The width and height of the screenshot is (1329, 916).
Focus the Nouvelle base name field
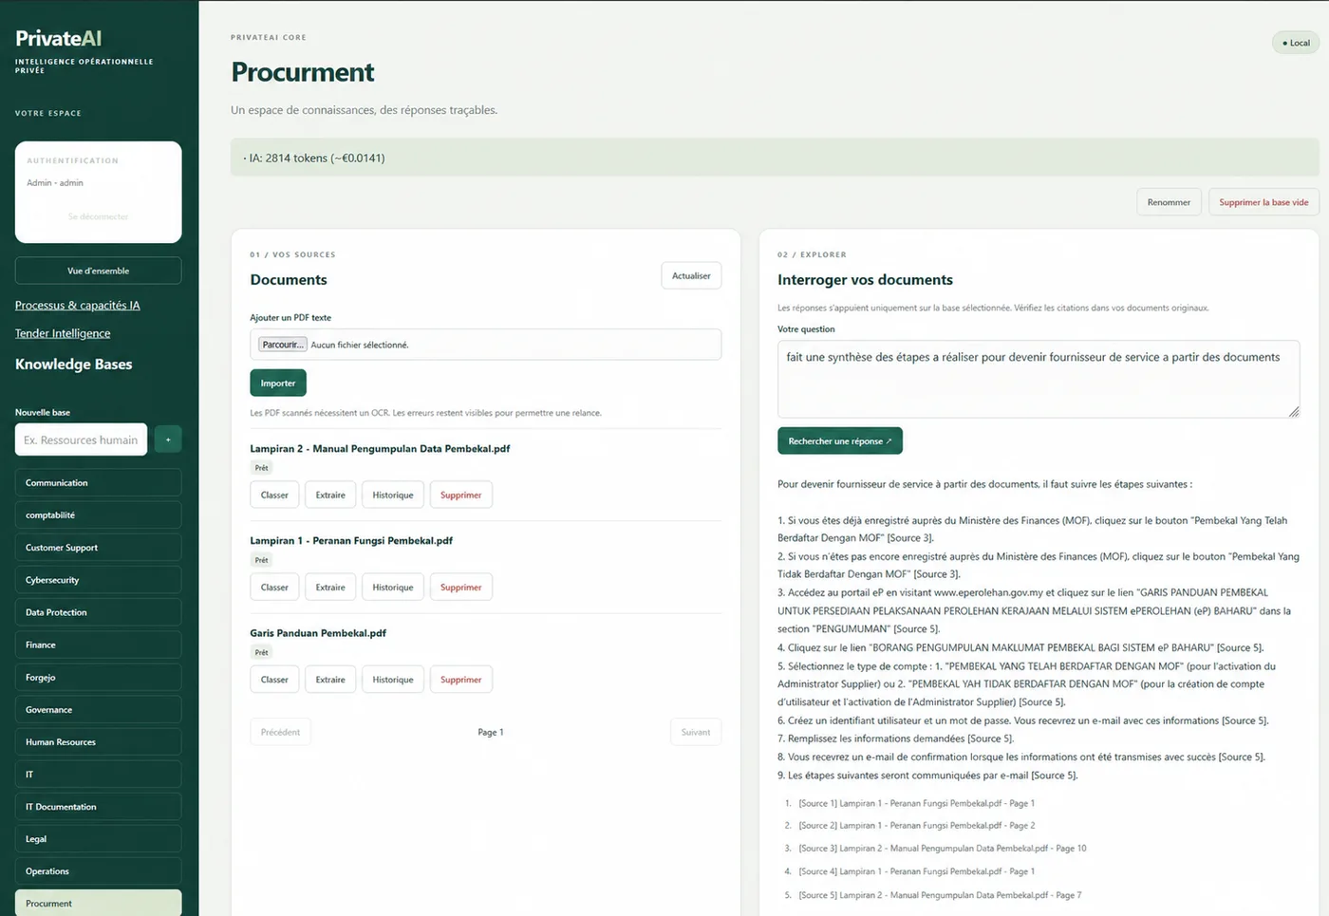pyautogui.click(x=81, y=439)
